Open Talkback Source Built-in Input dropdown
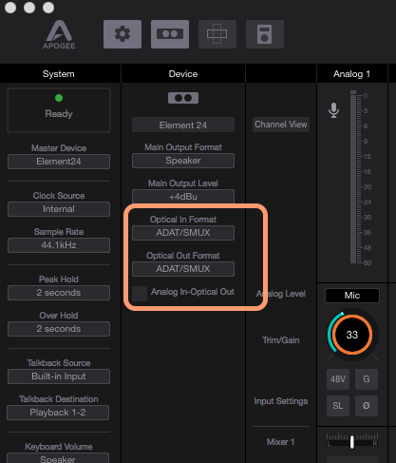Viewport: 396px width, 463px height. [x=59, y=376]
